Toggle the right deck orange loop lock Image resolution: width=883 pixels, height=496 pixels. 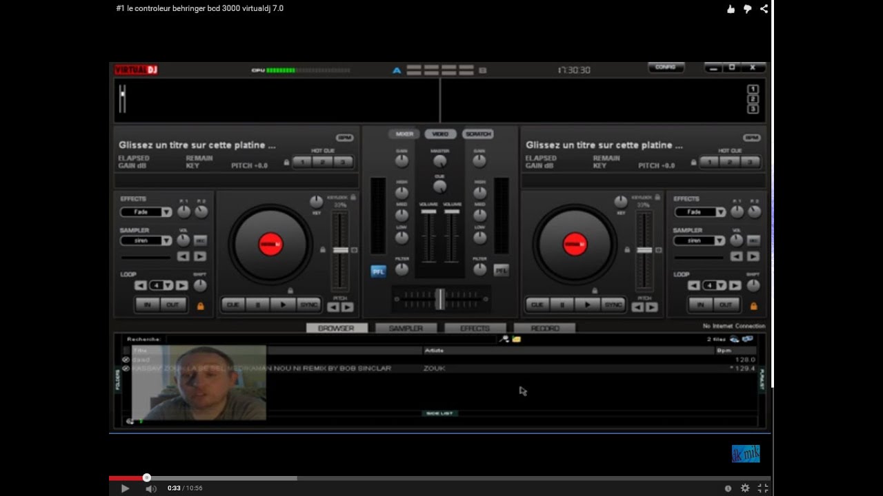coord(753,306)
